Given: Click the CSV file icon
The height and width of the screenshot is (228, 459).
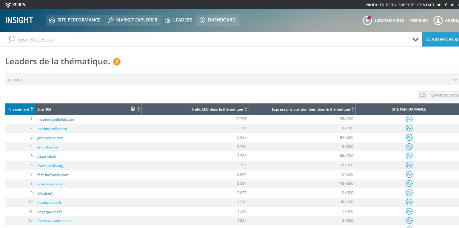Looking at the screenshot, I should coord(423,95).
